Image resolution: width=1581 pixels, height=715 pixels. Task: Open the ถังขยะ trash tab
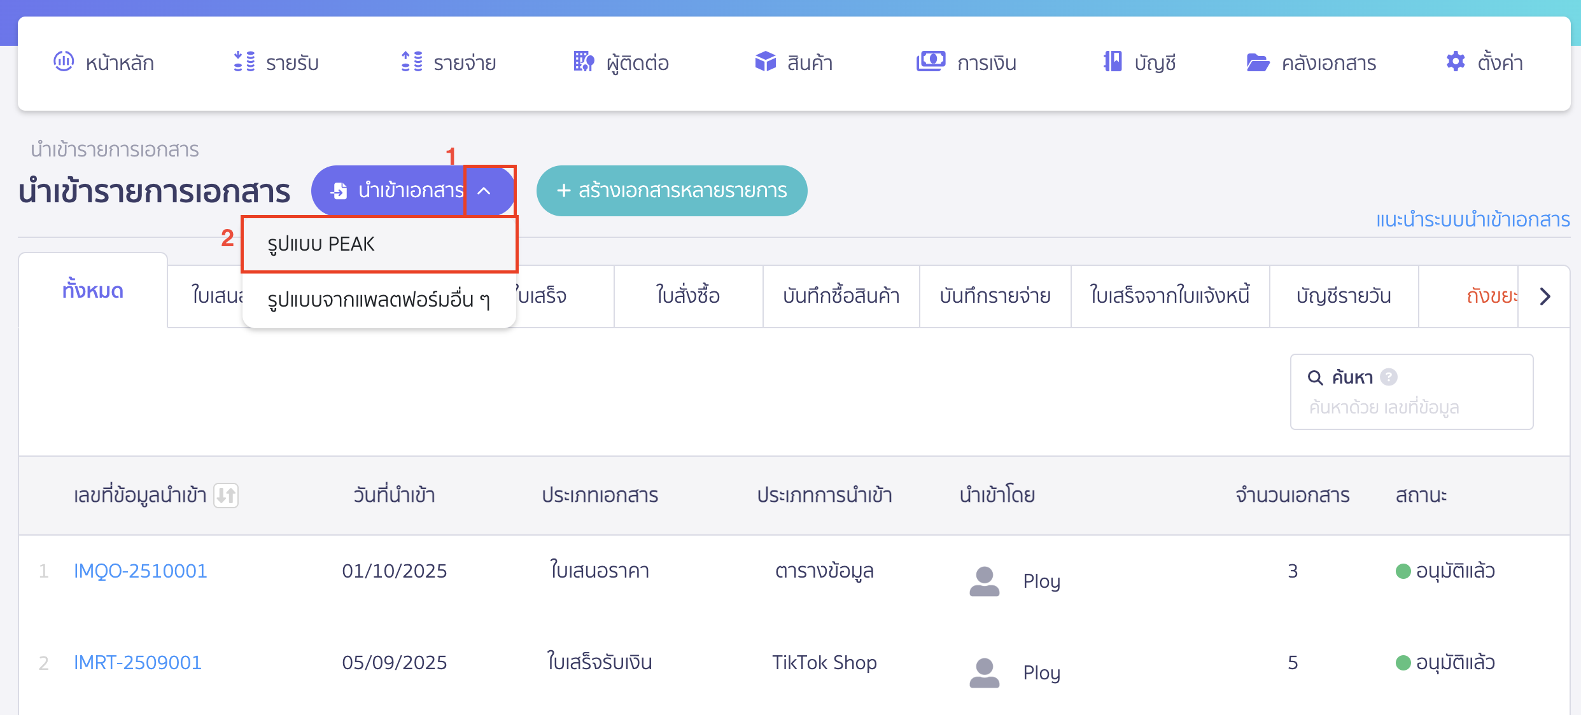point(1493,296)
